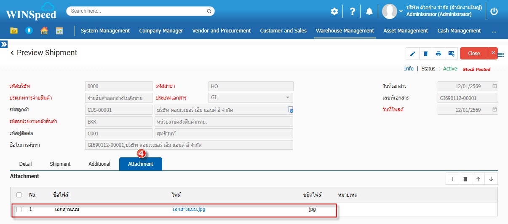Open the notifications bell
This screenshot has height=224, width=508.
369,11
